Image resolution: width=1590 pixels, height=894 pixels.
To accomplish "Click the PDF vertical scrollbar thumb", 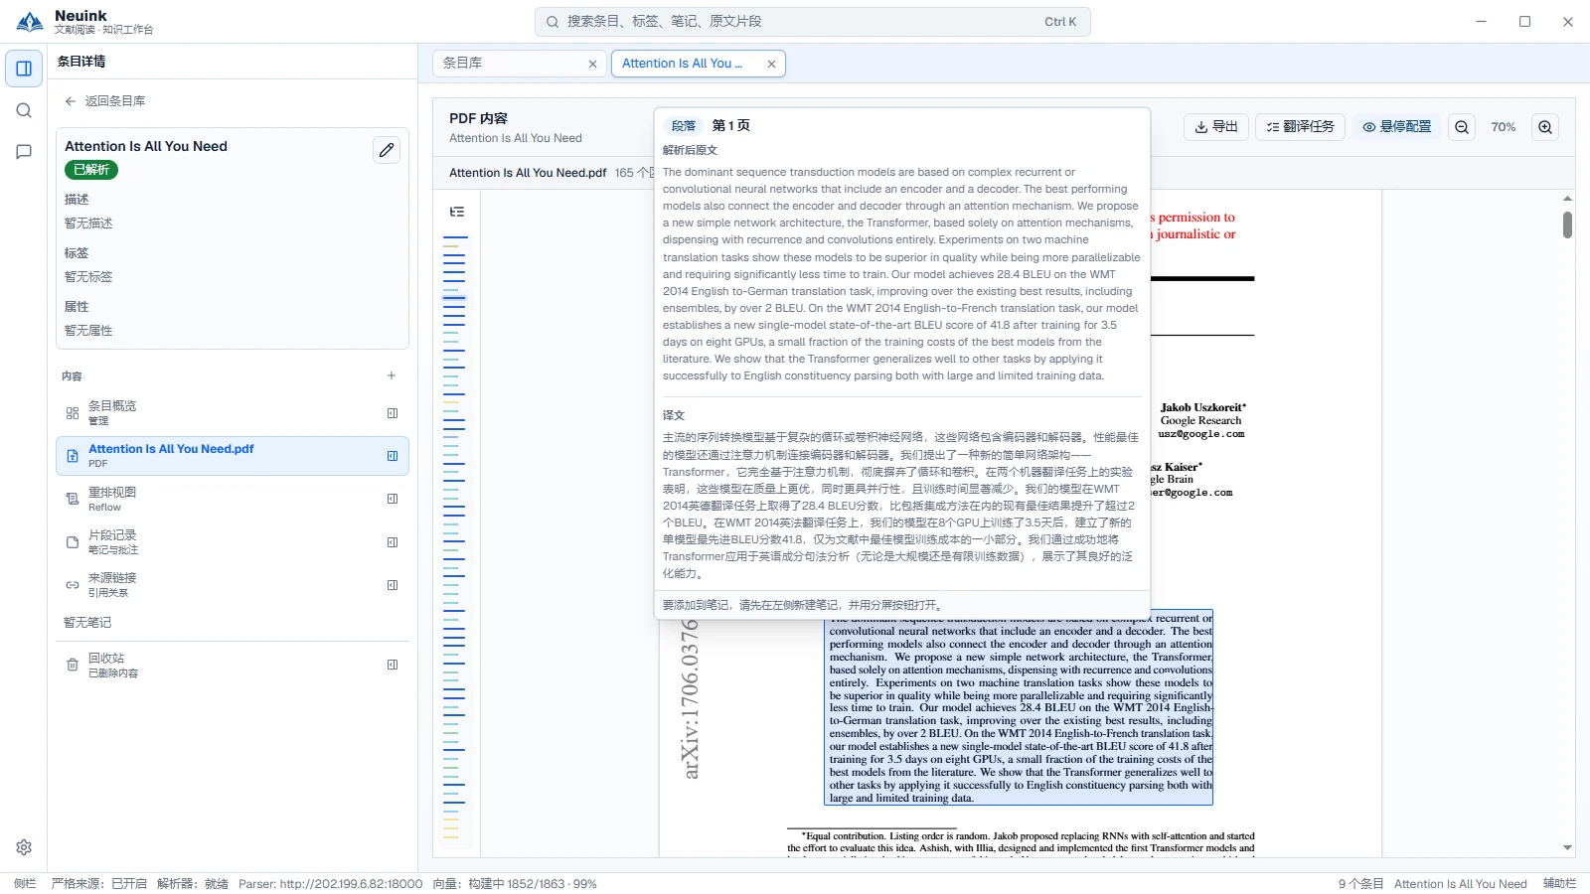I will coord(1567,225).
